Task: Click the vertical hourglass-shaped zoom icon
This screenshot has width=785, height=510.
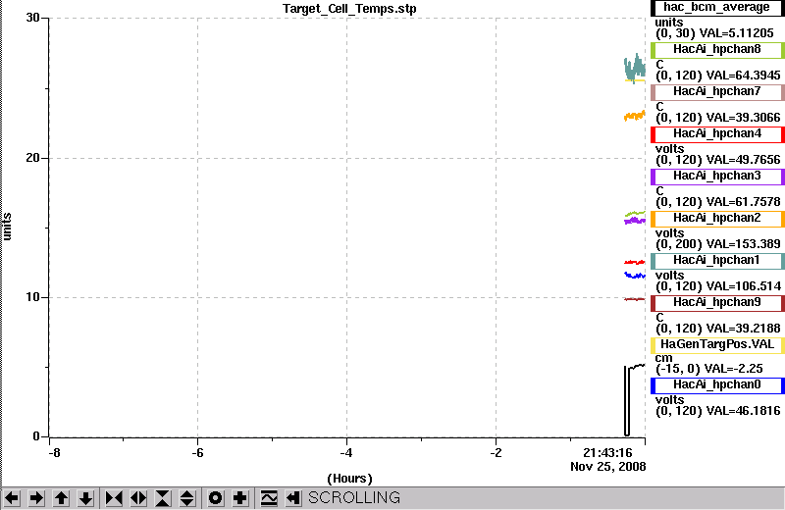Action: [x=163, y=498]
